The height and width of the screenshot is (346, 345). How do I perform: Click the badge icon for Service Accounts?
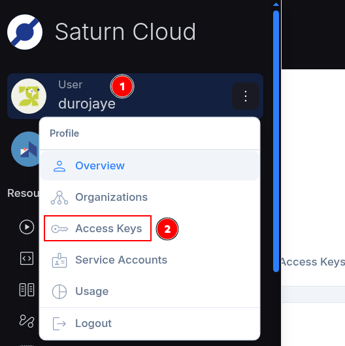59,260
